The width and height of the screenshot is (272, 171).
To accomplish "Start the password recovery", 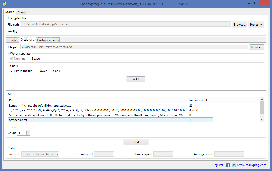I will coord(136,142).
